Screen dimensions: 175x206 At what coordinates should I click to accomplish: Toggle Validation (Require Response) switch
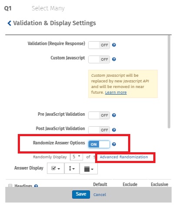[99, 45]
